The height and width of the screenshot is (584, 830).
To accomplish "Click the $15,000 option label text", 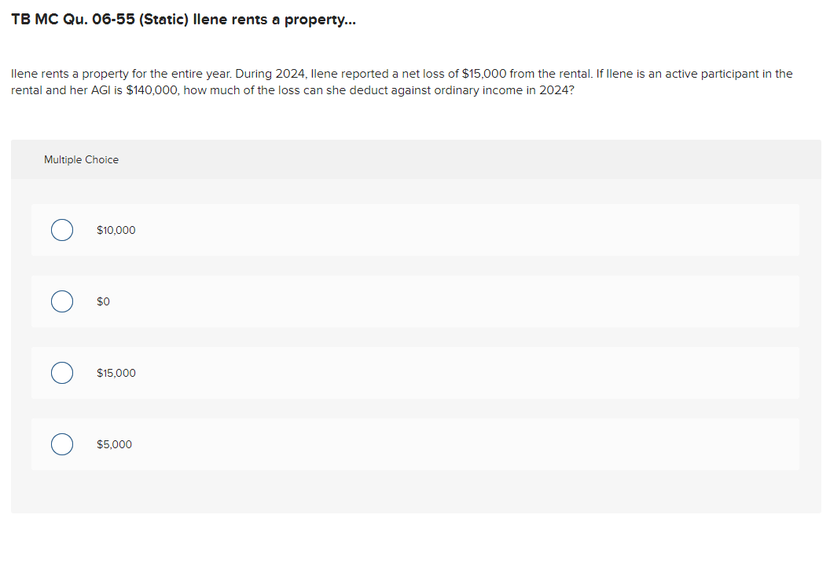I will (115, 372).
